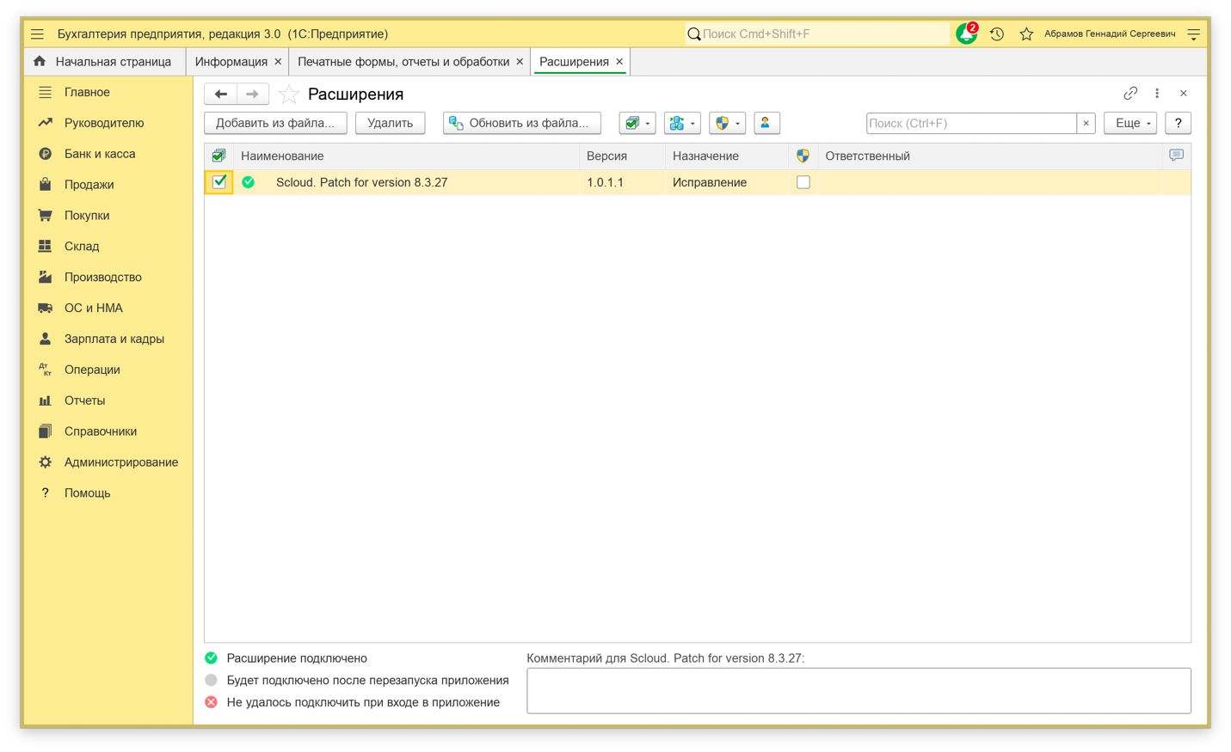
Task: Get link to this Расширения page
Action: [x=1130, y=93]
